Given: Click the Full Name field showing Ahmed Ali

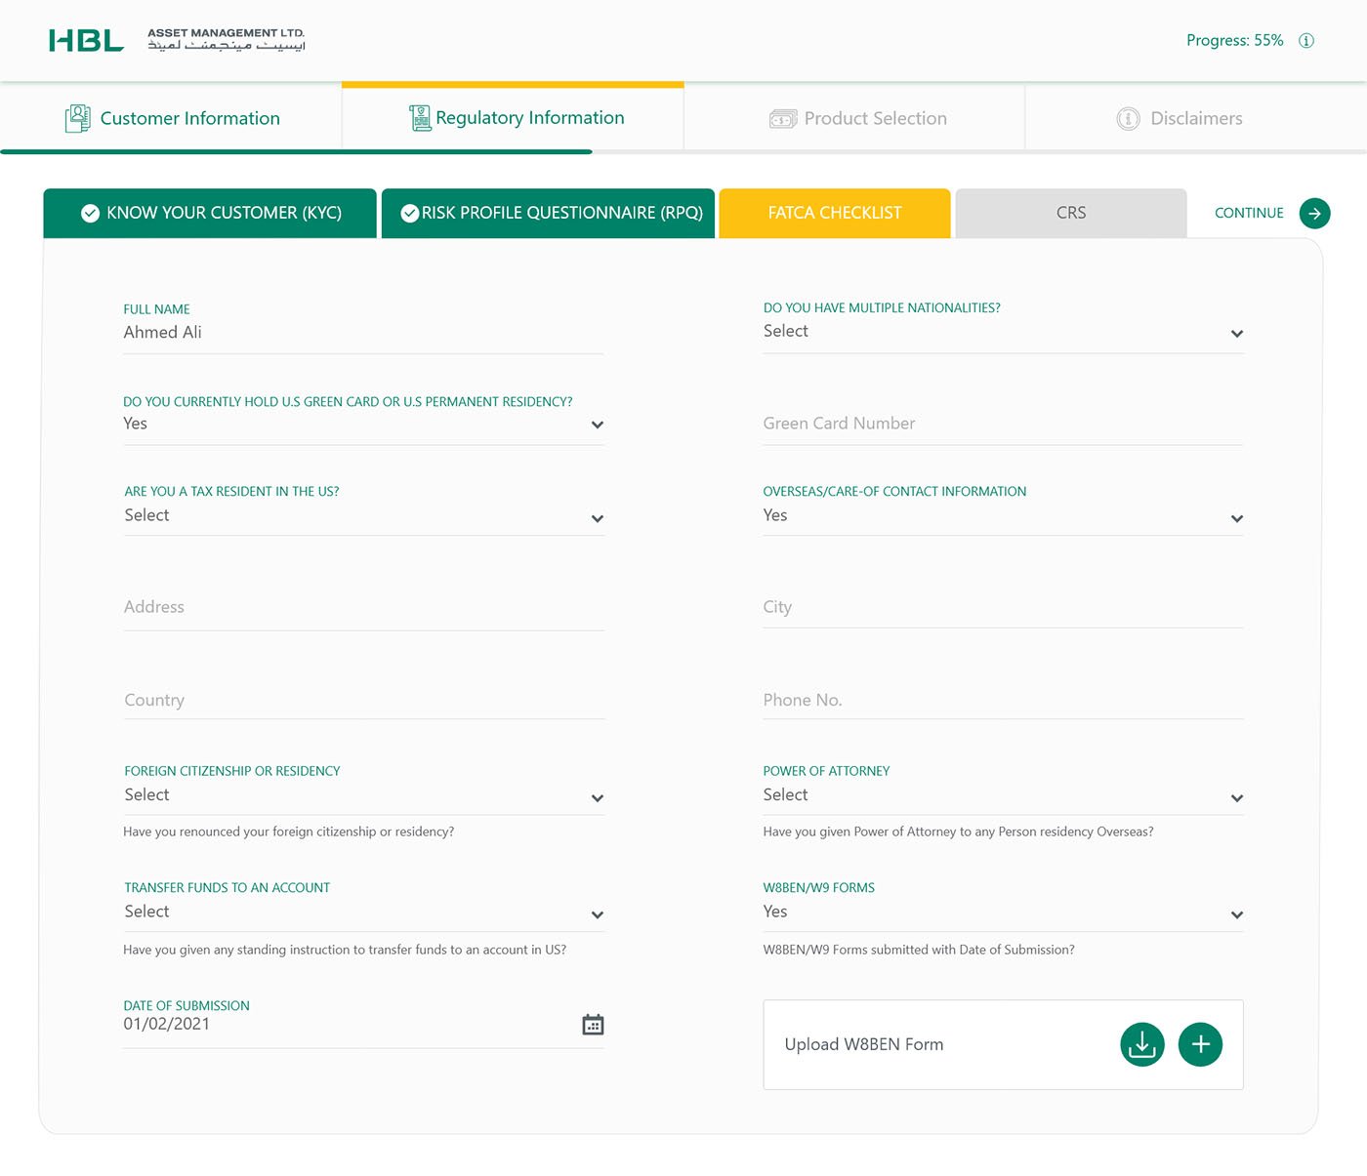Looking at the screenshot, I should coord(363,333).
